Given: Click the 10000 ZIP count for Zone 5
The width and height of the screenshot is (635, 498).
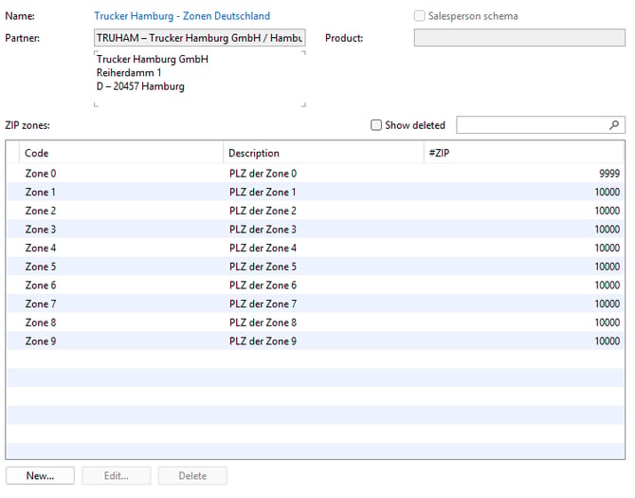Looking at the screenshot, I should click(x=608, y=267).
